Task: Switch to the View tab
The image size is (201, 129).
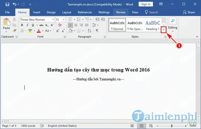Action: point(135,12)
